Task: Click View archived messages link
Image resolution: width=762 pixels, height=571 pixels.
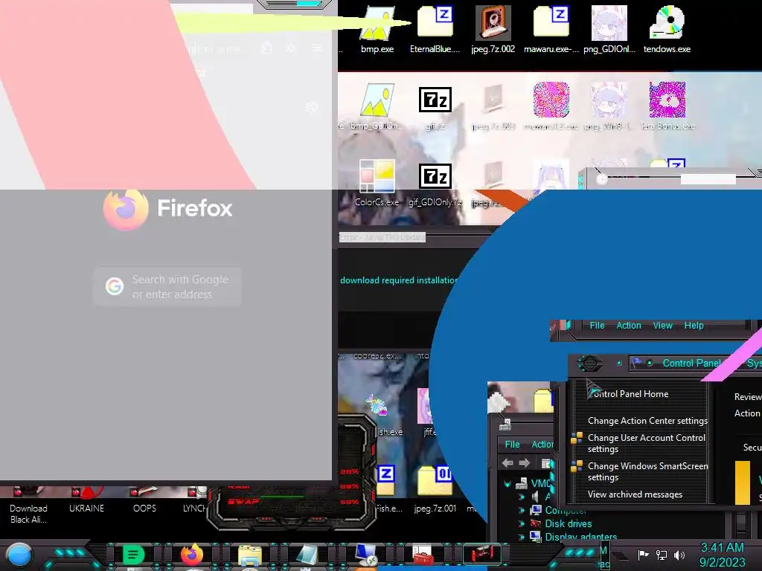Action: pyautogui.click(x=635, y=494)
